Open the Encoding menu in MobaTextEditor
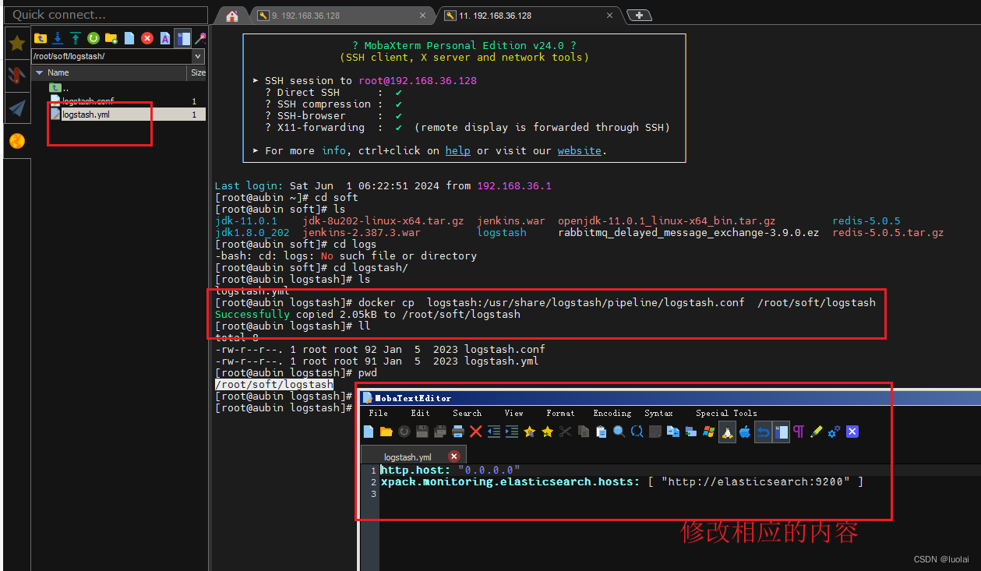This screenshot has width=981, height=571. tap(612, 413)
